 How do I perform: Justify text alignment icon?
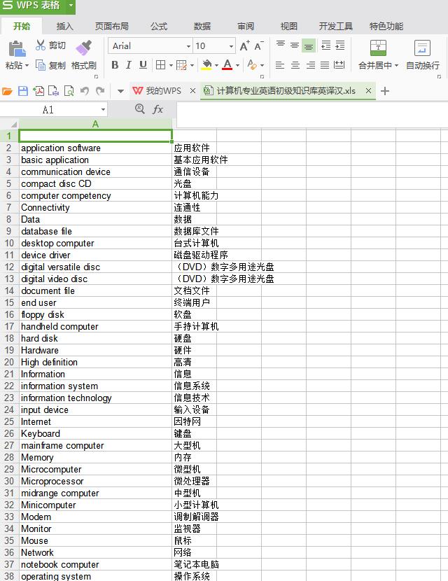(325, 65)
